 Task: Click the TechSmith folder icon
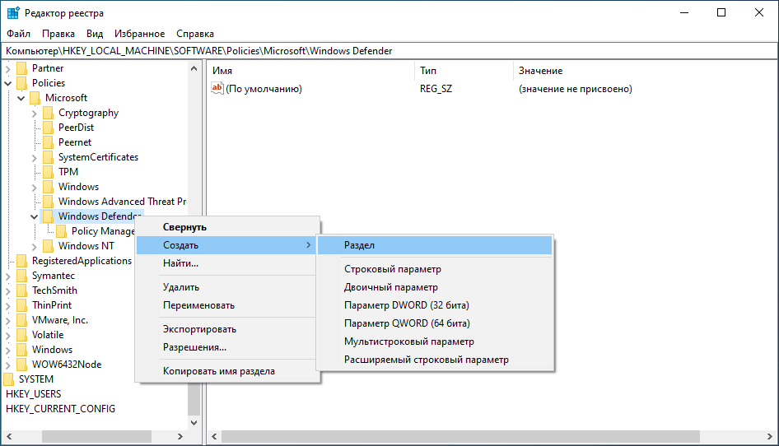coord(22,290)
